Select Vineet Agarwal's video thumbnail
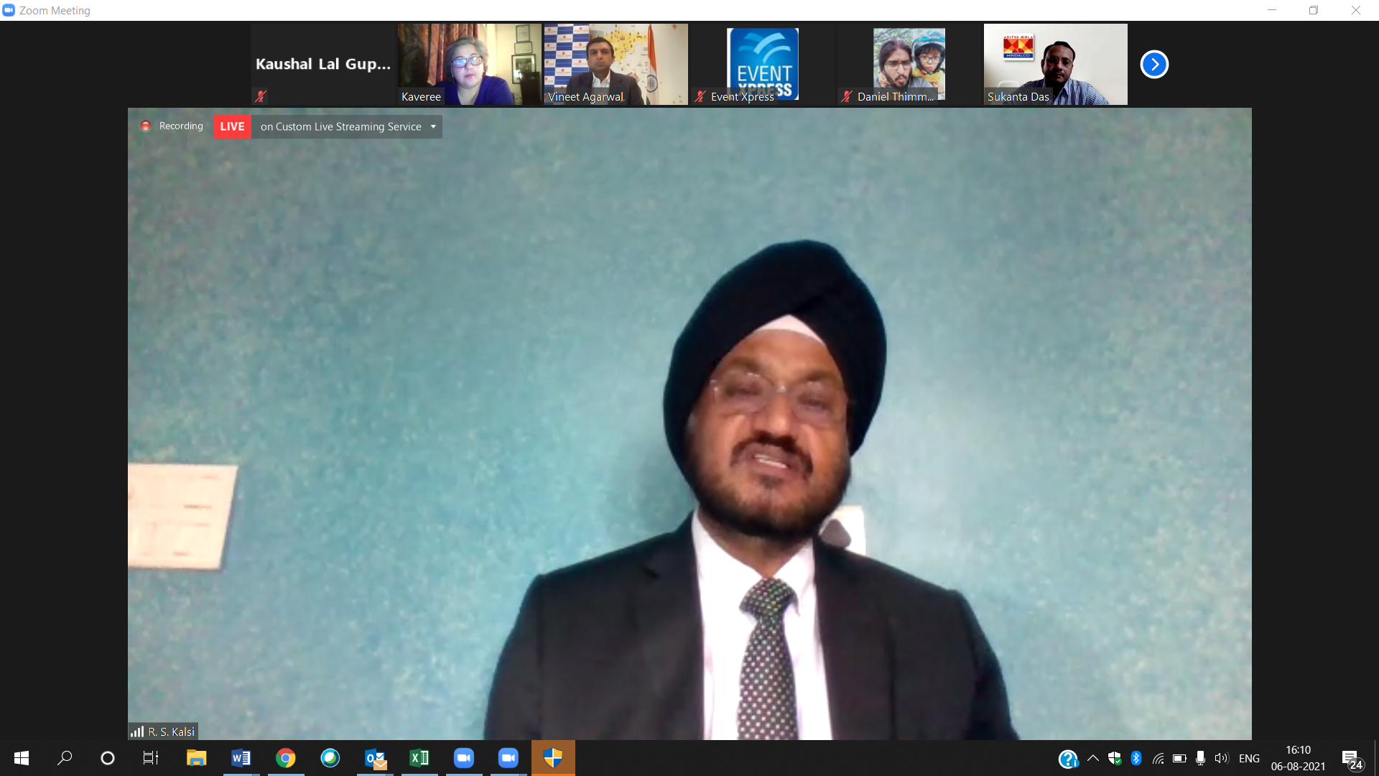 coord(616,64)
